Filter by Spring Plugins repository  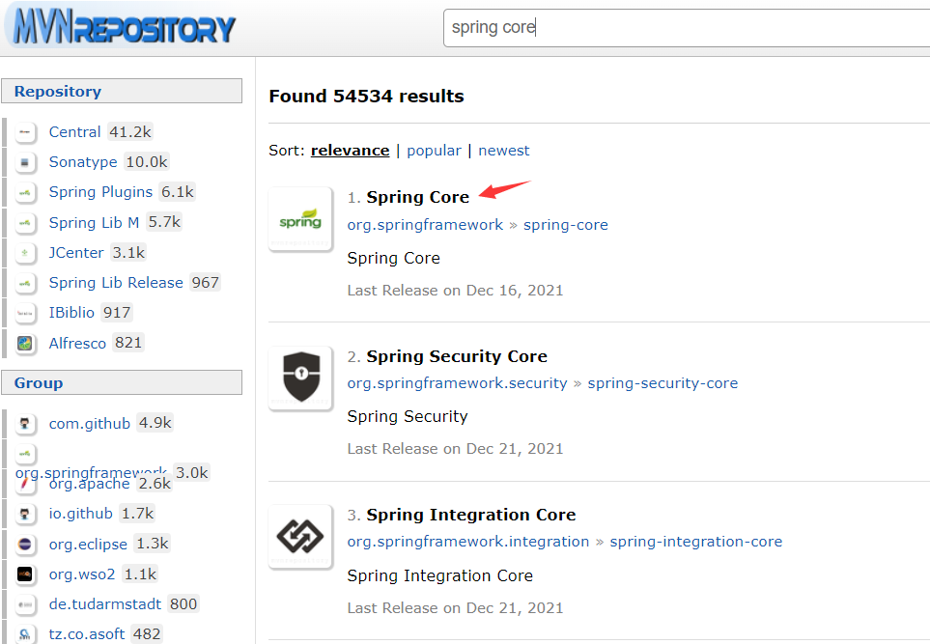pos(100,192)
